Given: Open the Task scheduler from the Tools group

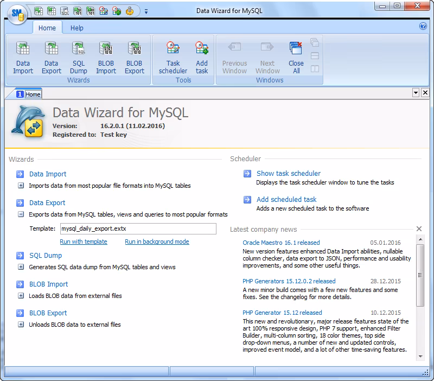Looking at the screenshot, I should tap(173, 56).
